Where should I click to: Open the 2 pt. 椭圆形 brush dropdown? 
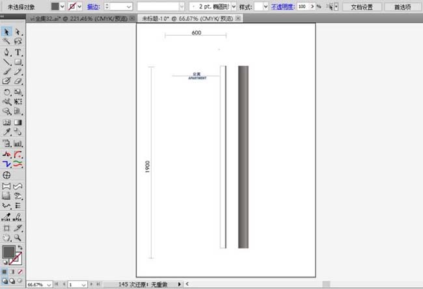pyautogui.click(x=234, y=7)
